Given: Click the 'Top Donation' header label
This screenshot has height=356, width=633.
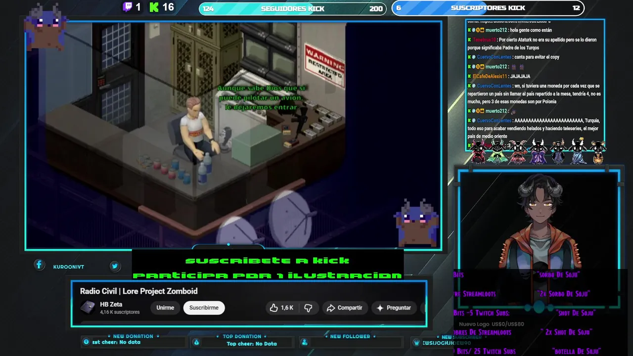Looking at the screenshot, I should (242, 336).
